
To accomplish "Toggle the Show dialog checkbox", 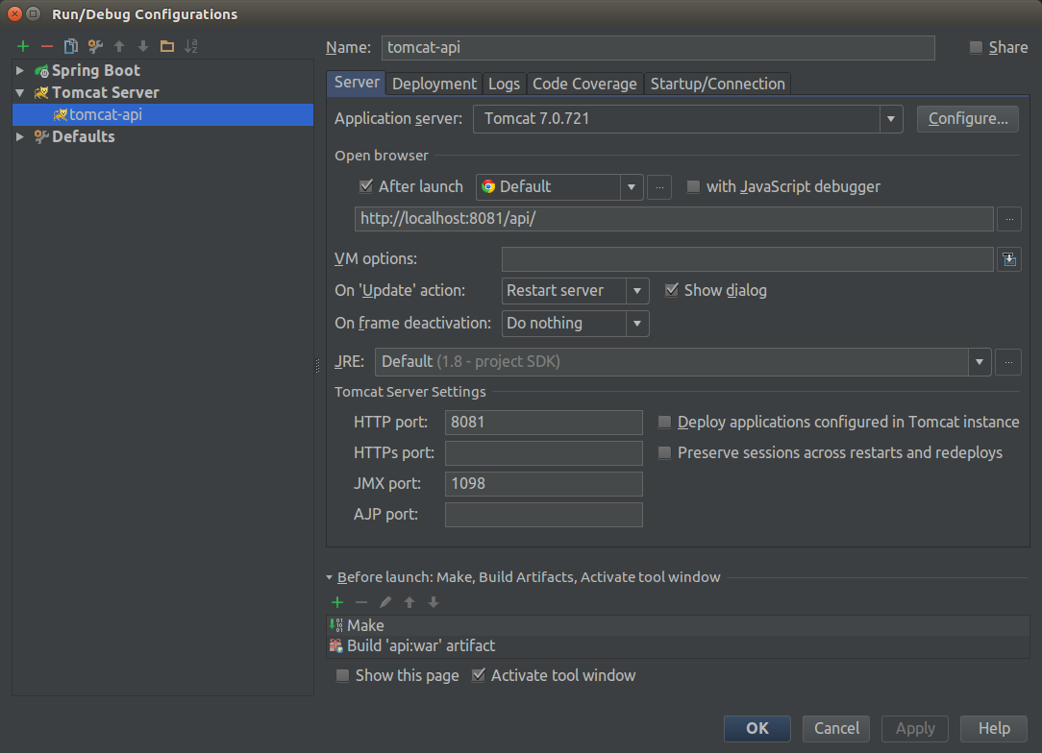I will 672,290.
